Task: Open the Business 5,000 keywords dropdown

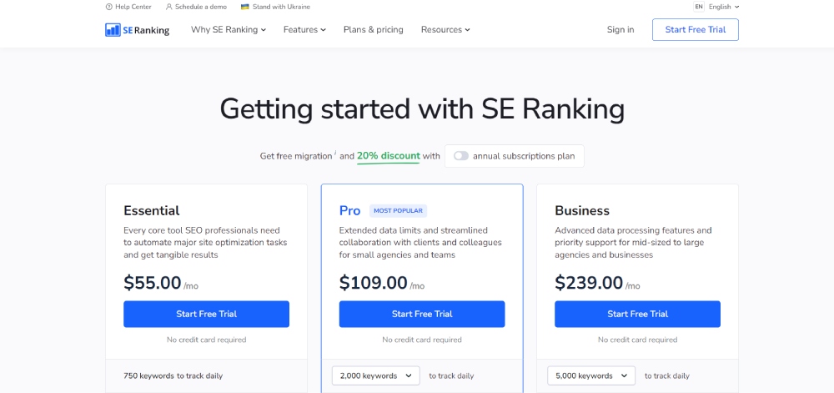Action: 591,375
